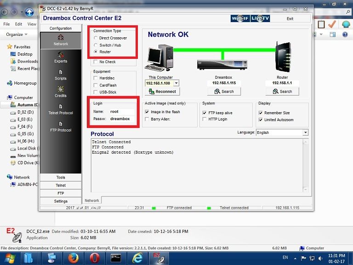The width and height of the screenshot is (353, 265).
Task: Click the This Computer PC image
Action: [160, 58]
